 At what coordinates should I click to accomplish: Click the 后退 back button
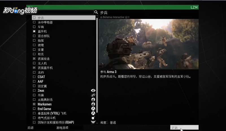(31, 128)
